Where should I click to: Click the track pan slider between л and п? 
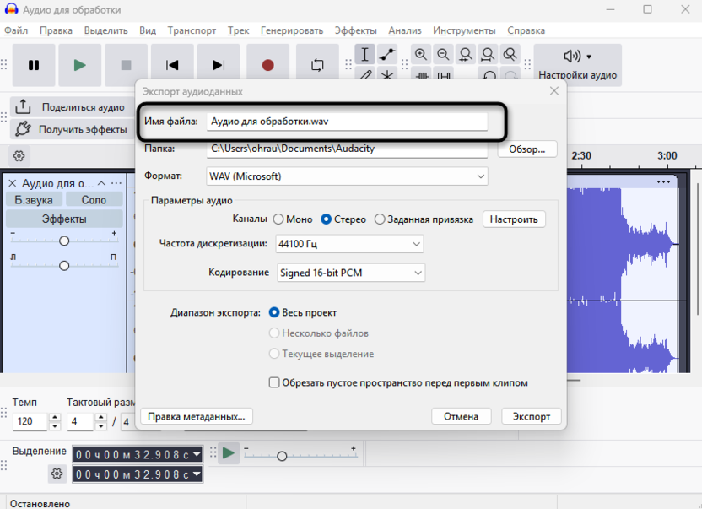pyautogui.click(x=63, y=265)
